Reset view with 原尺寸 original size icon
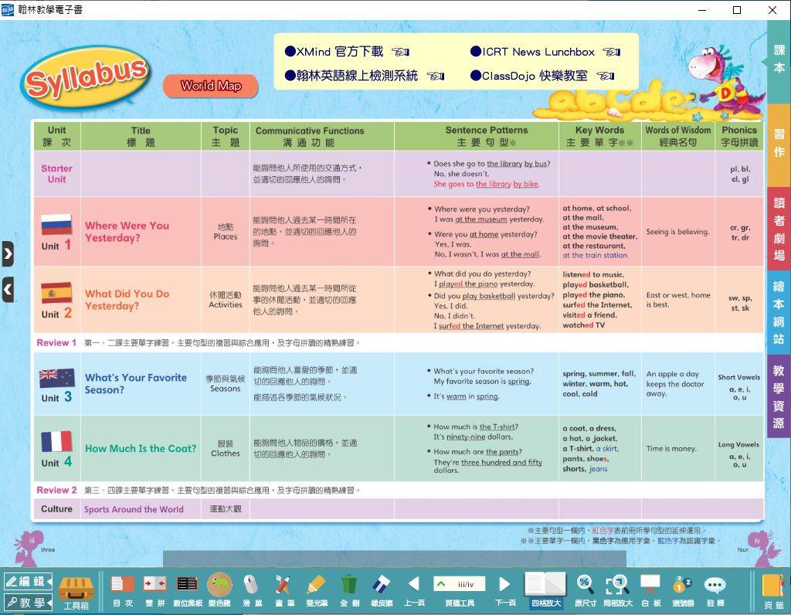Screen dimensions: 791x615 coord(586,584)
